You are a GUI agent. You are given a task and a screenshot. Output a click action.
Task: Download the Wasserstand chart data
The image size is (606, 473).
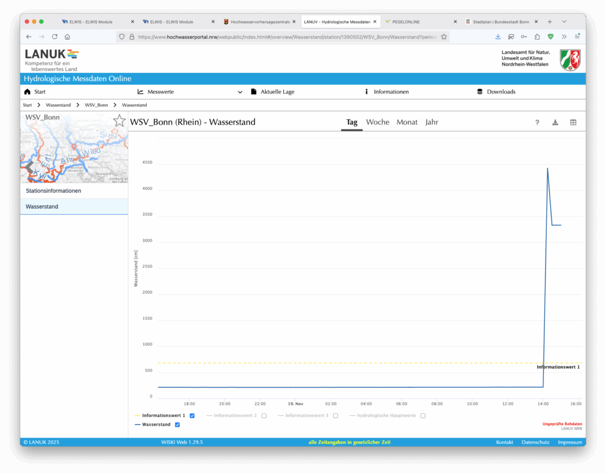[555, 122]
